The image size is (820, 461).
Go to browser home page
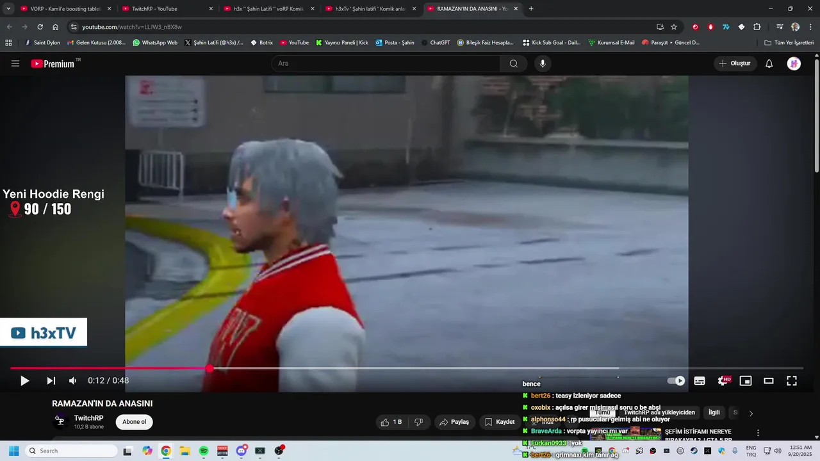[55, 27]
